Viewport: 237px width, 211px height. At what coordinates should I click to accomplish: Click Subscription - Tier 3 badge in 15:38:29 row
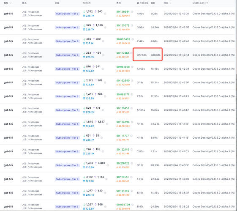pos(67,207)
